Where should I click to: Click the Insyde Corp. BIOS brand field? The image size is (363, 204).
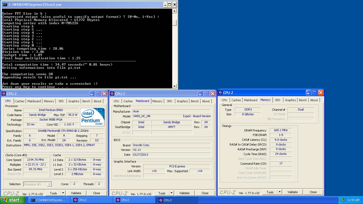coord(171,145)
